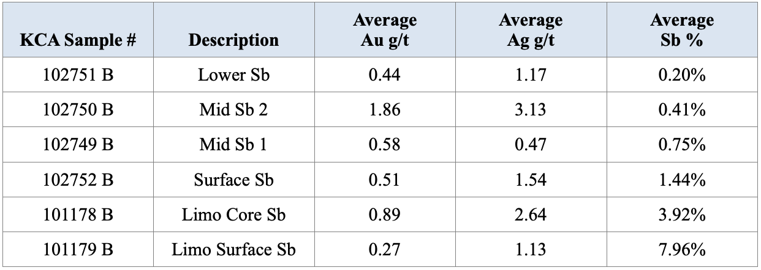
Task: Click the Description column header
Action: 233,40
